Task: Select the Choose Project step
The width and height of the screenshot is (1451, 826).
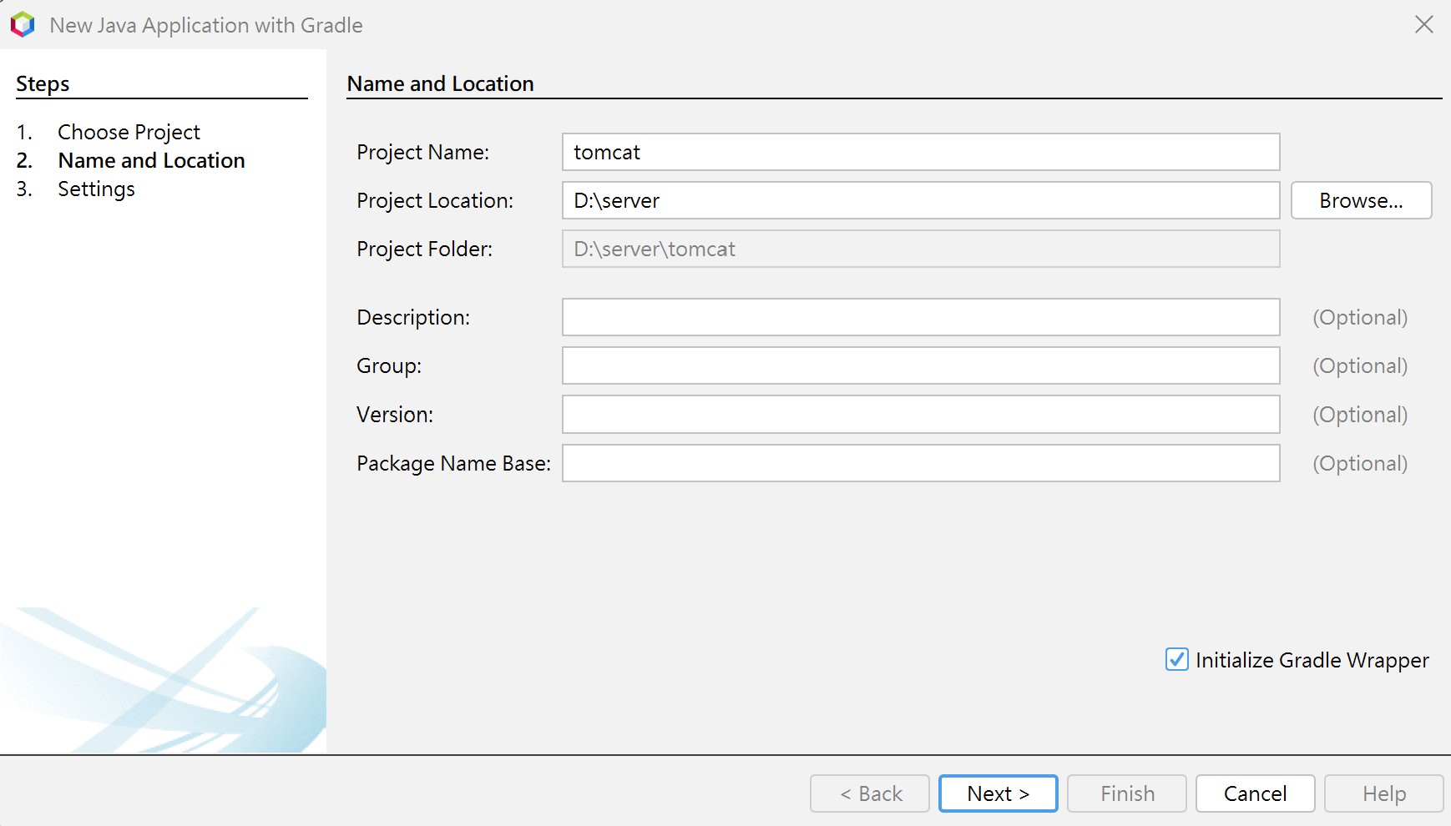Action: point(129,132)
